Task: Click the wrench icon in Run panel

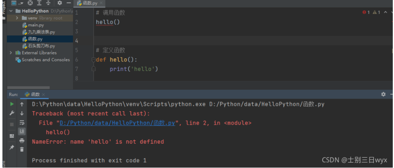Action: click(12, 114)
